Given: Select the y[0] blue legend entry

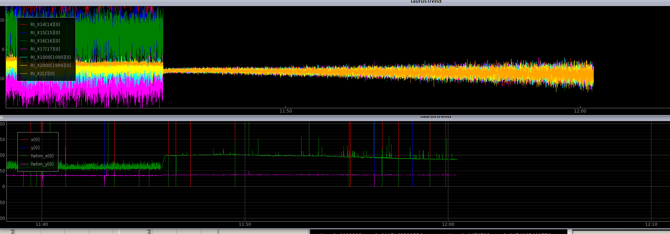Looking at the screenshot, I should coord(35,148).
